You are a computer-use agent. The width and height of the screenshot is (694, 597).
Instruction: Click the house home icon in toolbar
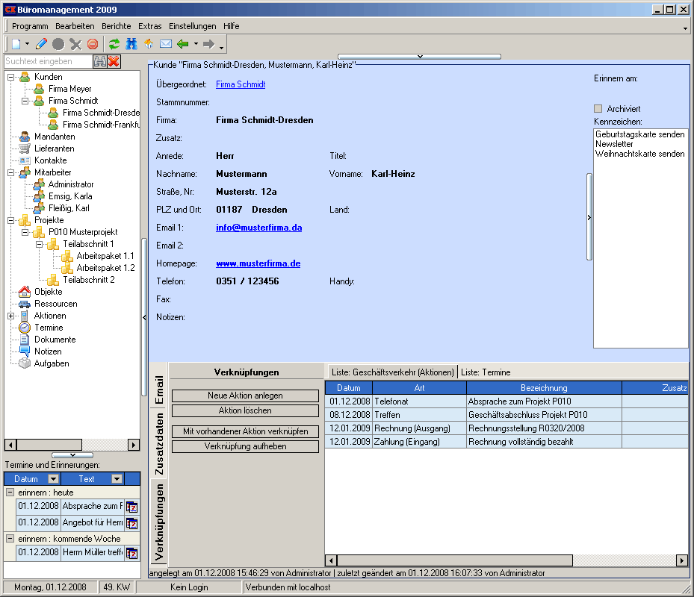coord(149,44)
